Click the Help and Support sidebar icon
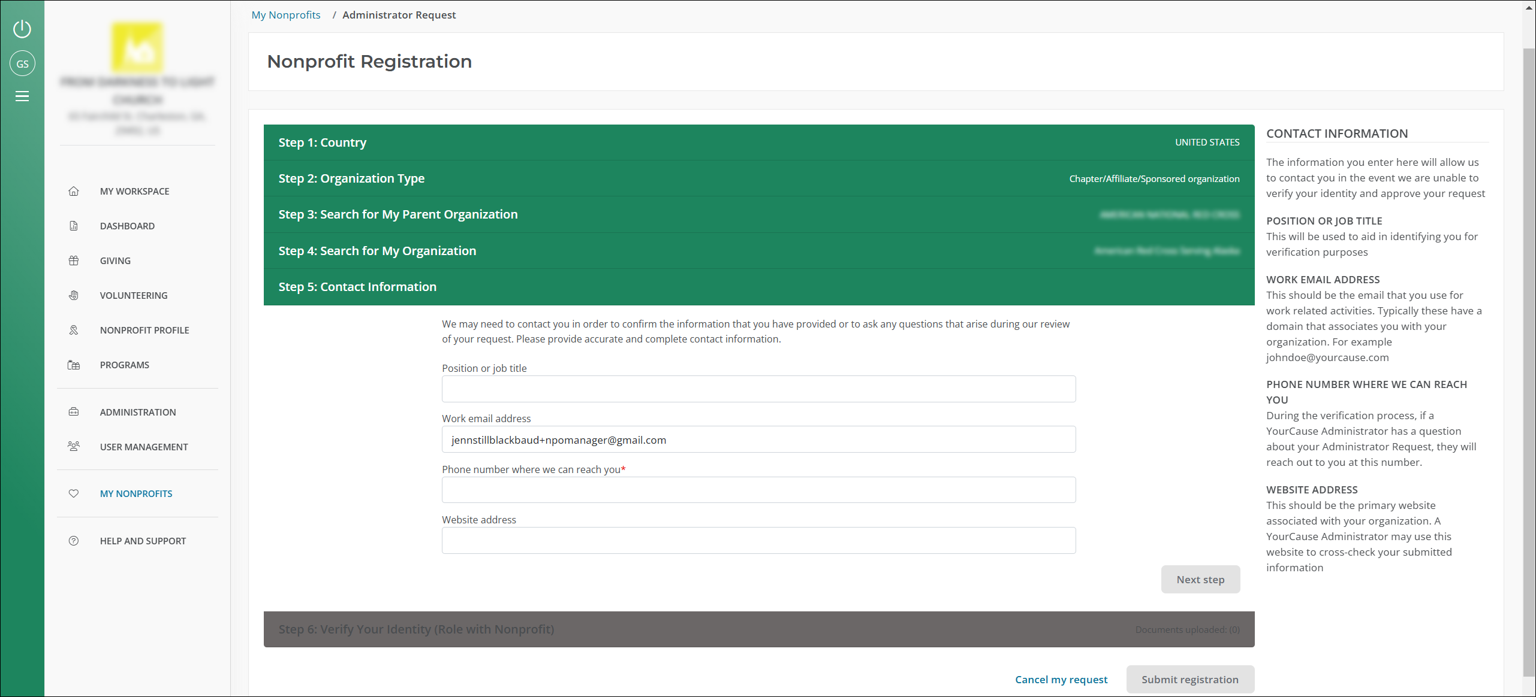Image resolution: width=1536 pixels, height=697 pixels. click(74, 540)
